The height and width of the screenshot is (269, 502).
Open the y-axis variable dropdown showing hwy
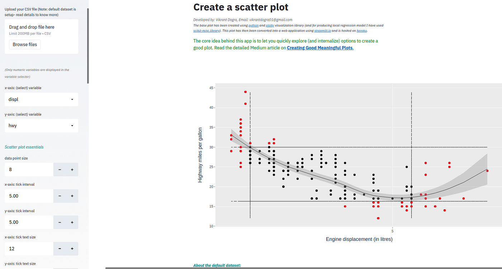[41, 126]
